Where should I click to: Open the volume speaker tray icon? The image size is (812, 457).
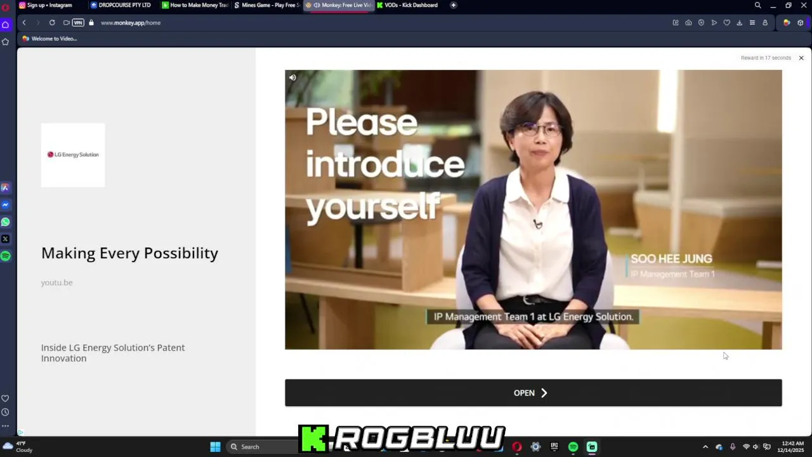(x=756, y=447)
